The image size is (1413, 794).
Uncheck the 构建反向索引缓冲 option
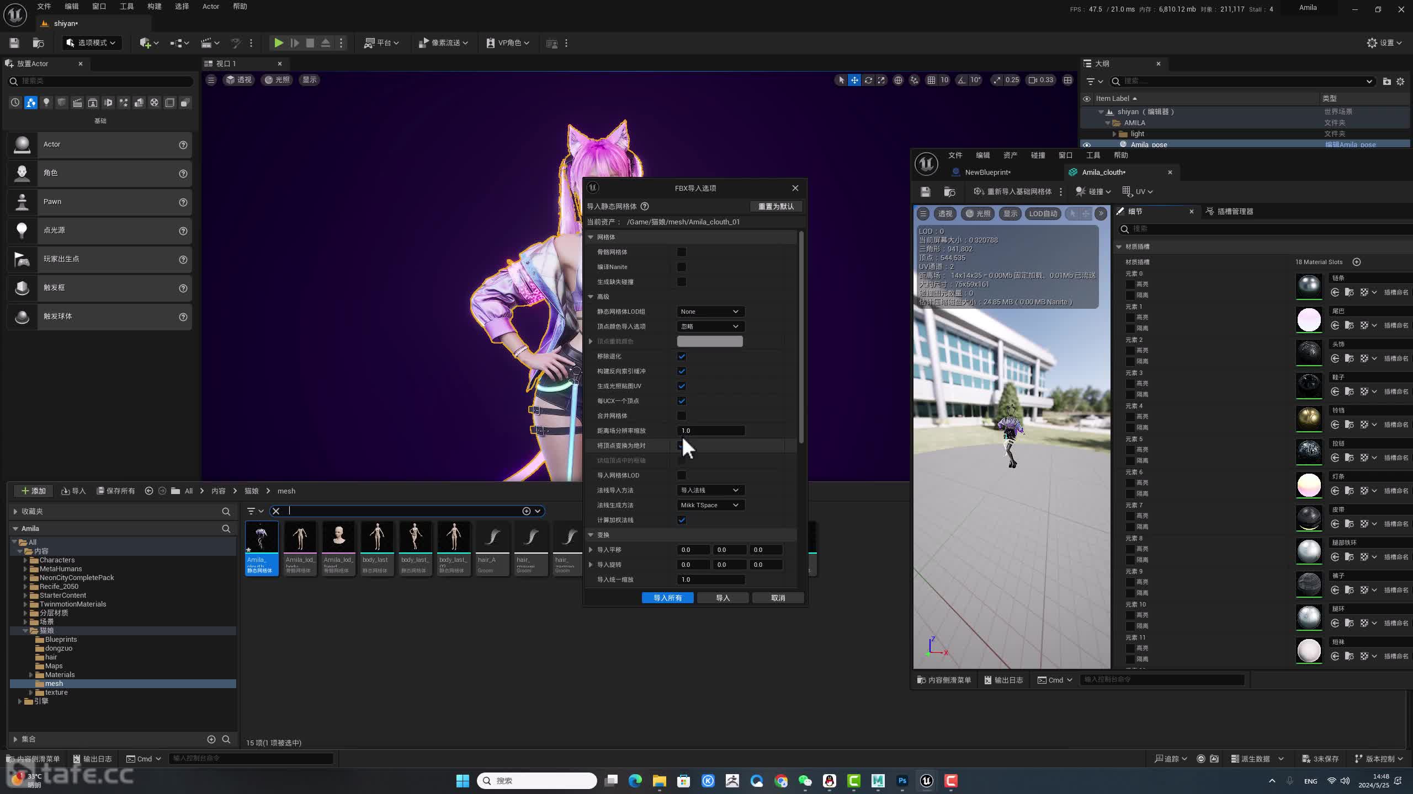[x=682, y=371]
